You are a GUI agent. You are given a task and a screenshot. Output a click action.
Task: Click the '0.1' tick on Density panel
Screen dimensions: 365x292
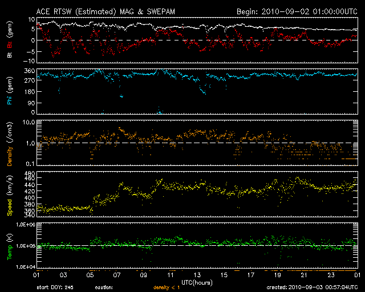30,164
